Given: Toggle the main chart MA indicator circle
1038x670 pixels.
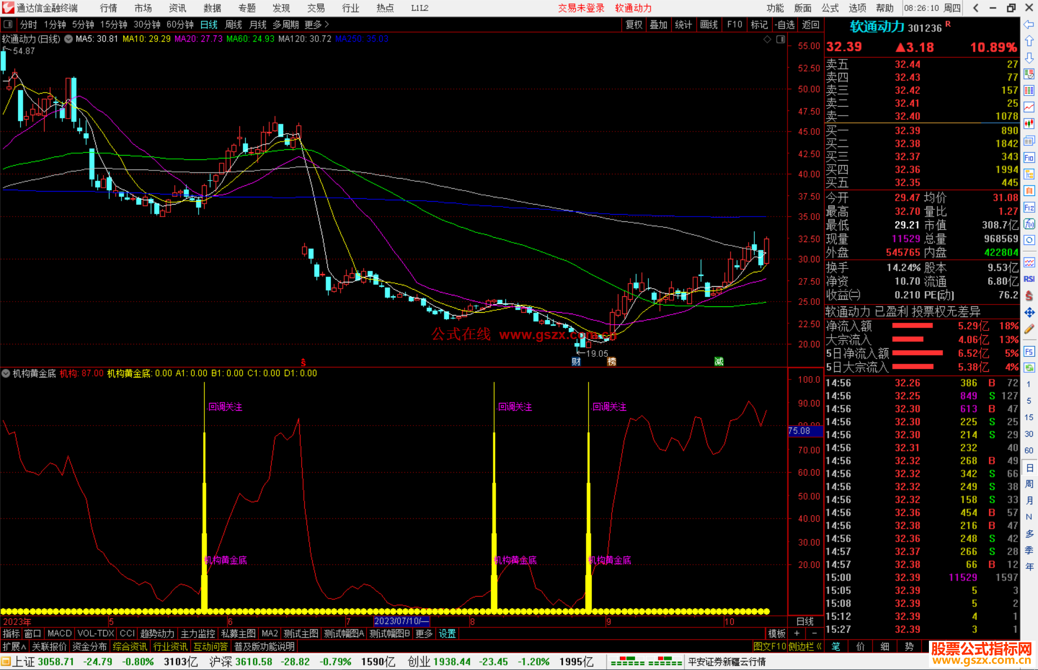Looking at the screenshot, I should coord(69,39).
